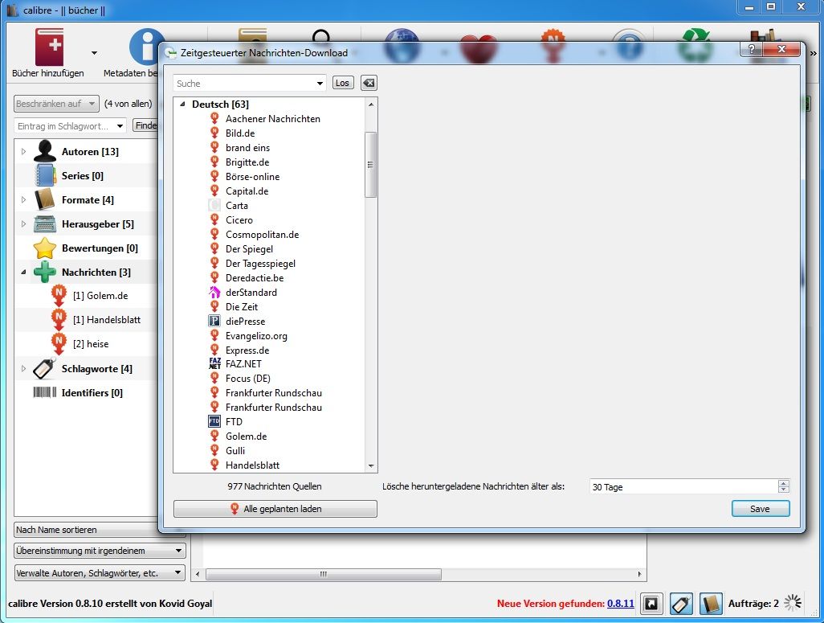Select Aachener Nachrichten in the news list

coord(273,119)
